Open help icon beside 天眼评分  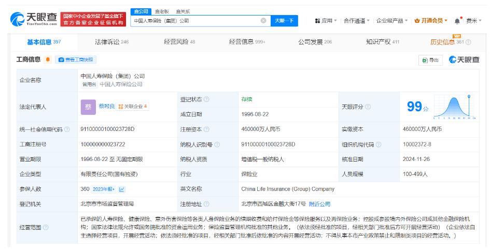368,107
